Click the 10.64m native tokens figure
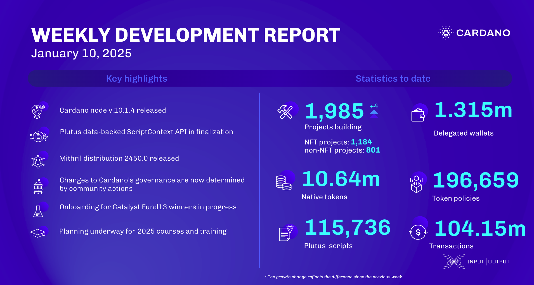The height and width of the screenshot is (285, 534). pyautogui.click(x=341, y=179)
